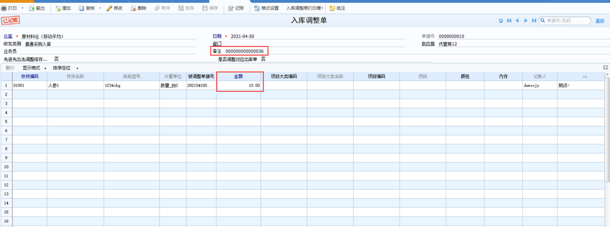Viewport: 610px width, 227px height.
Task: Open the 排序定位 dropdown
Action: click(66, 68)
